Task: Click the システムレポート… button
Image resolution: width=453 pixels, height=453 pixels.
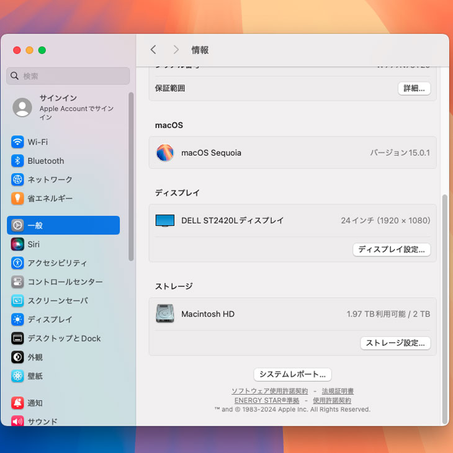Action: pos(292,374)
